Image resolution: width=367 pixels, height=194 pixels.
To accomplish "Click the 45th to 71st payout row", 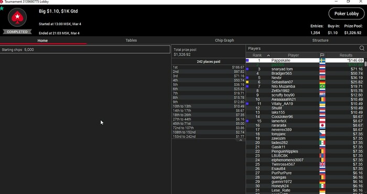I will point(208,124).
